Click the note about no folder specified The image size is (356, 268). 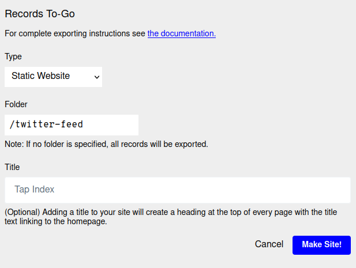point(106,144)
